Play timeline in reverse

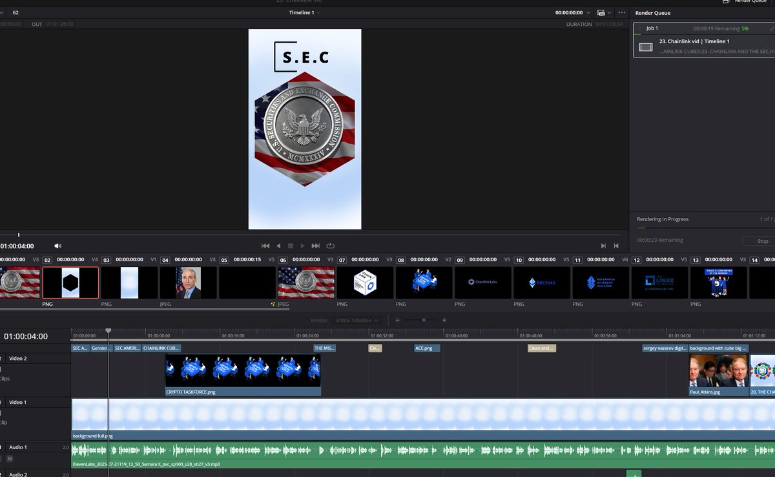278,246
